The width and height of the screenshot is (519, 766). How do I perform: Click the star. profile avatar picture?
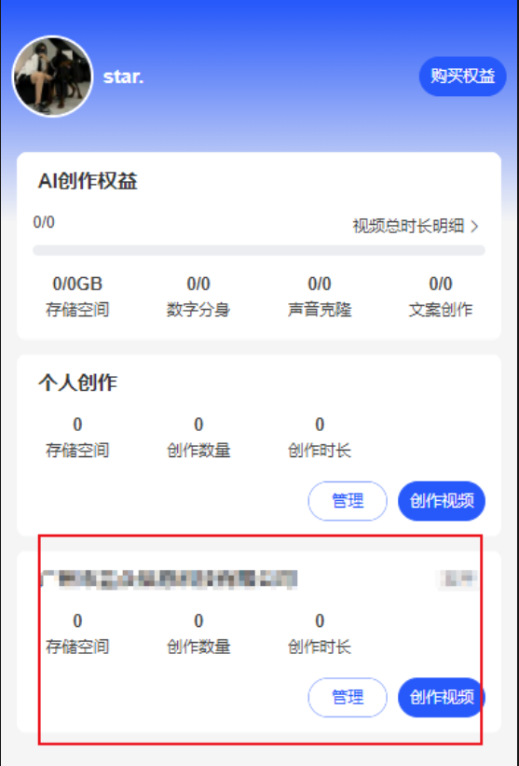pyautogui.click(x=52, y=77)
